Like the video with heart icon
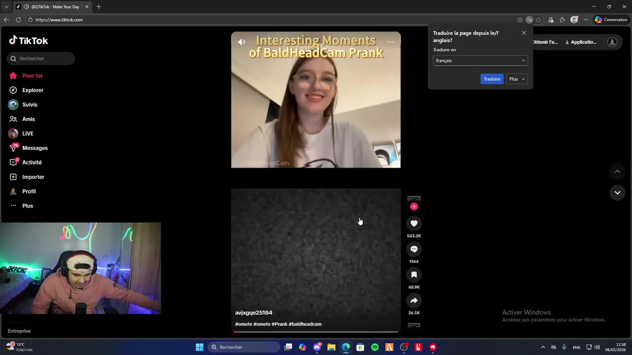 (414, 223)
